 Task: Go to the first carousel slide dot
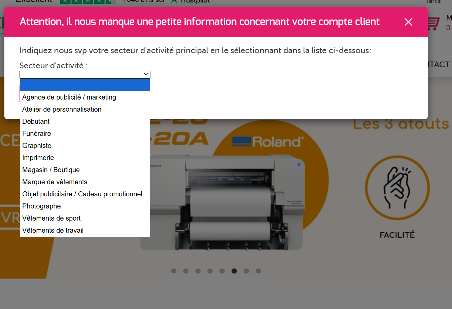pyautogui.click(x=174, y=271)
